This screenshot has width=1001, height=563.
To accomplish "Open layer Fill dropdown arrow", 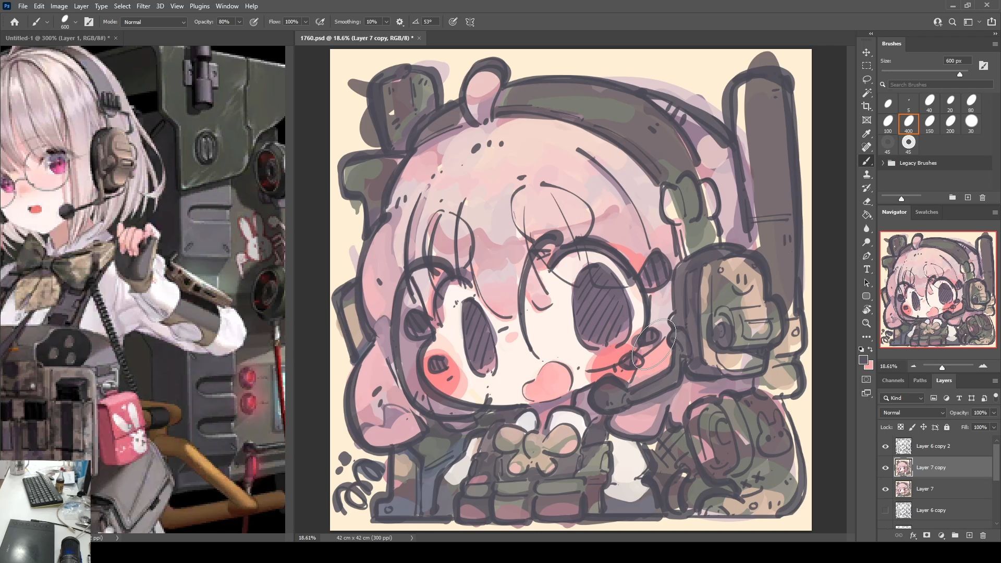I will click(994, 427).
